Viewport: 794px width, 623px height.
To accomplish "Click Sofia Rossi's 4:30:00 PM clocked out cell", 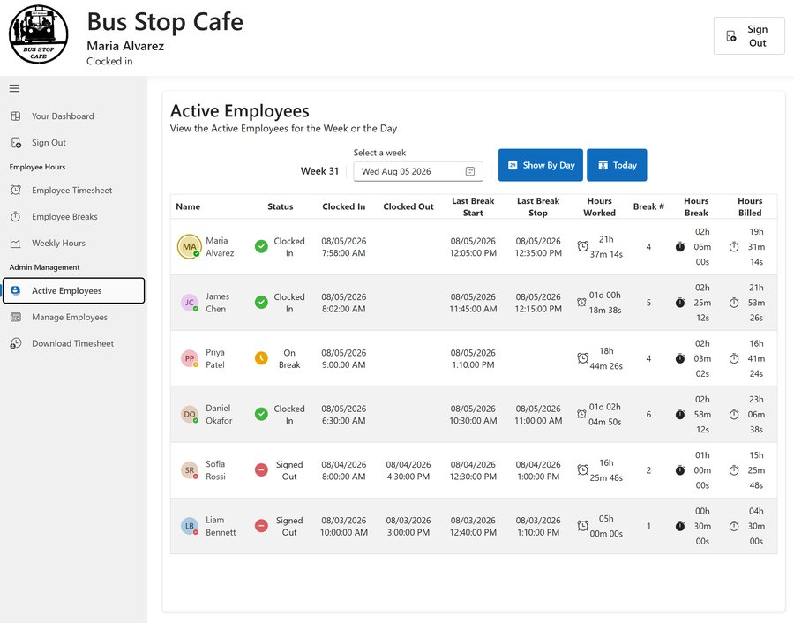I will click(x=408, y=470).
